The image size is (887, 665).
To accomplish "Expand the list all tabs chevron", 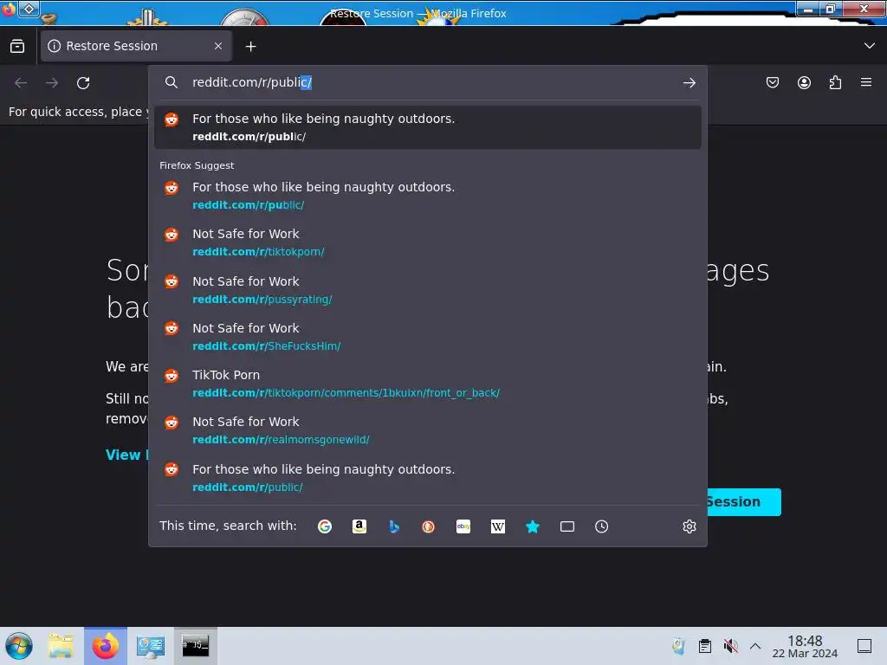I will pos(870,46).
